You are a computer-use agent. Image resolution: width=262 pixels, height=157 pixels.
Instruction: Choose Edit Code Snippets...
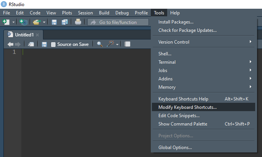pyautogui.click(x=203, y=115)
